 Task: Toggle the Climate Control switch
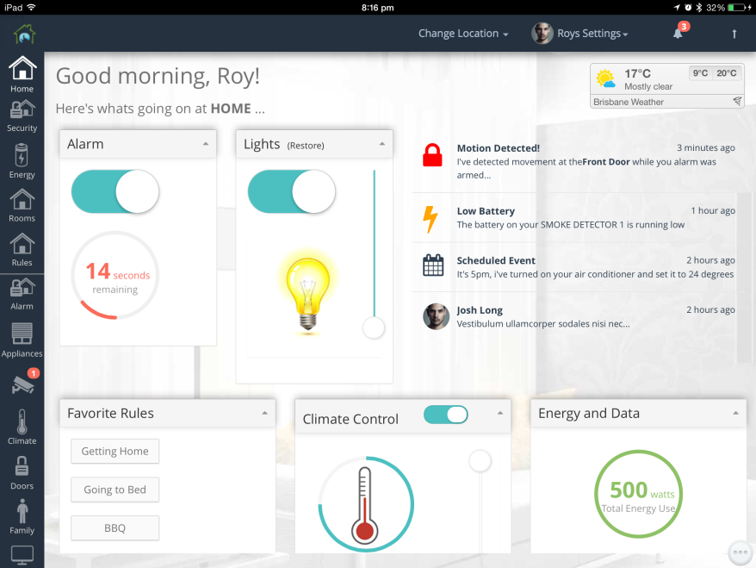(446, 415)
